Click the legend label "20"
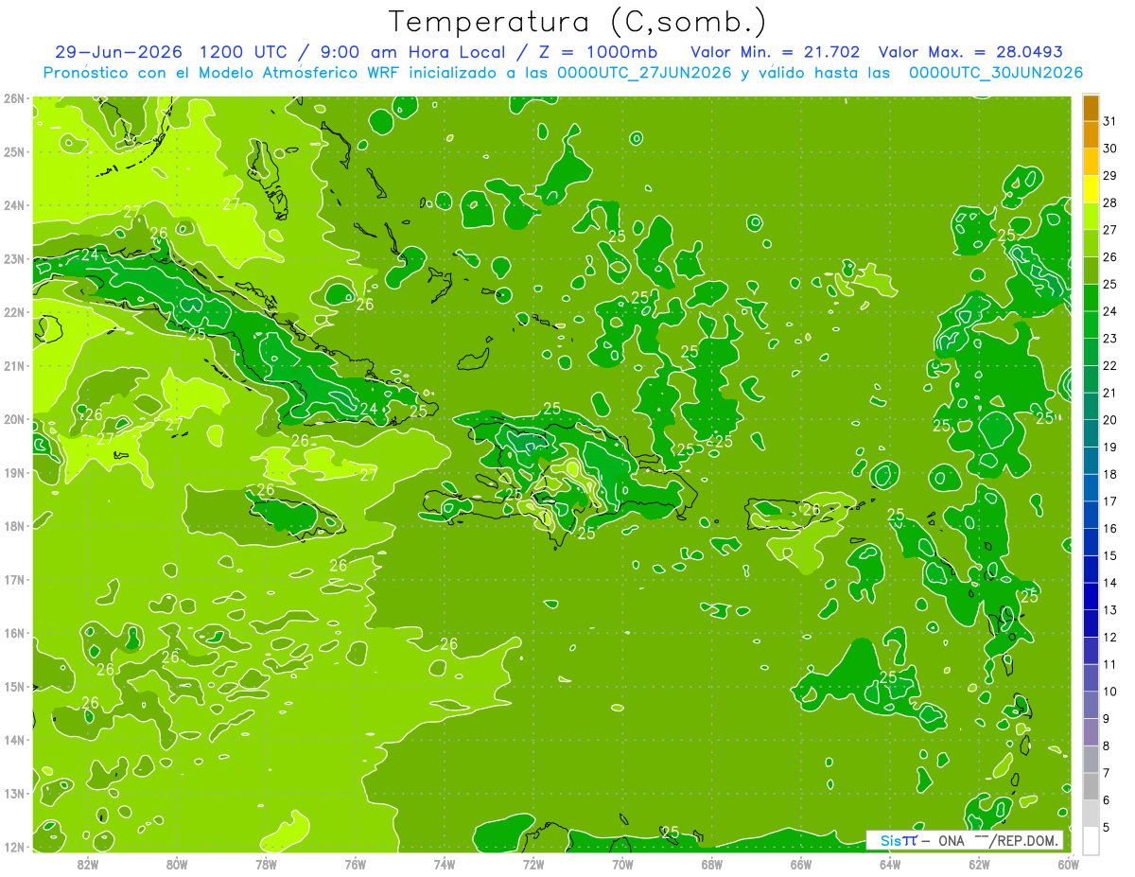This screenshot has width=1135, height=877. click(1109, 420)
